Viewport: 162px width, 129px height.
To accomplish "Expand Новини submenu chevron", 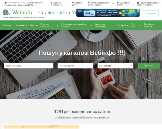I will pyautogui.click(x=128, y=26).
